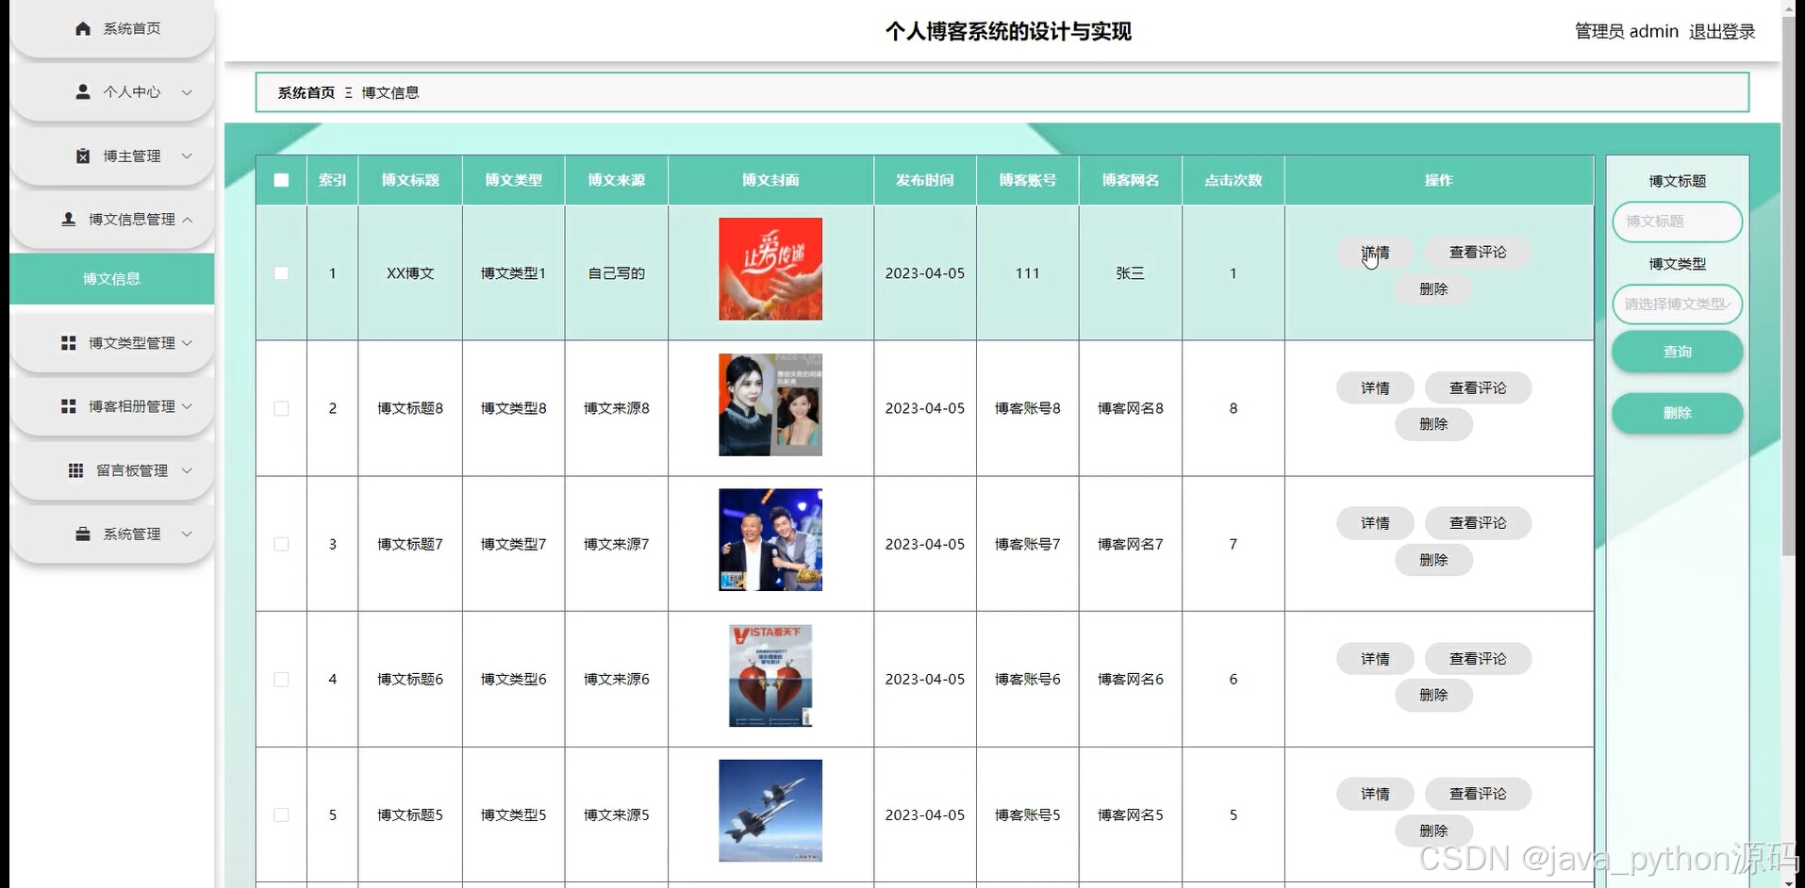Open 留言板管理 sidebar menu
1805x888 pixels.
pos(112,470)
